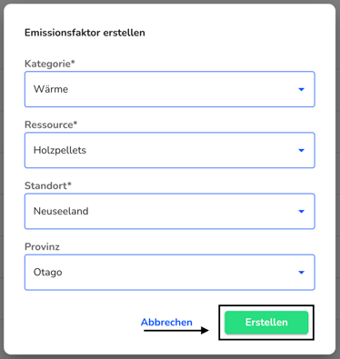340x359 pixels.
Task: Click the selected value Wärme
Action: coord(51,89)
